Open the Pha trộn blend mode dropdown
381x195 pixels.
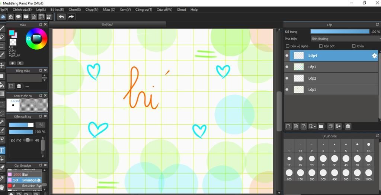[x=346, y=39]
